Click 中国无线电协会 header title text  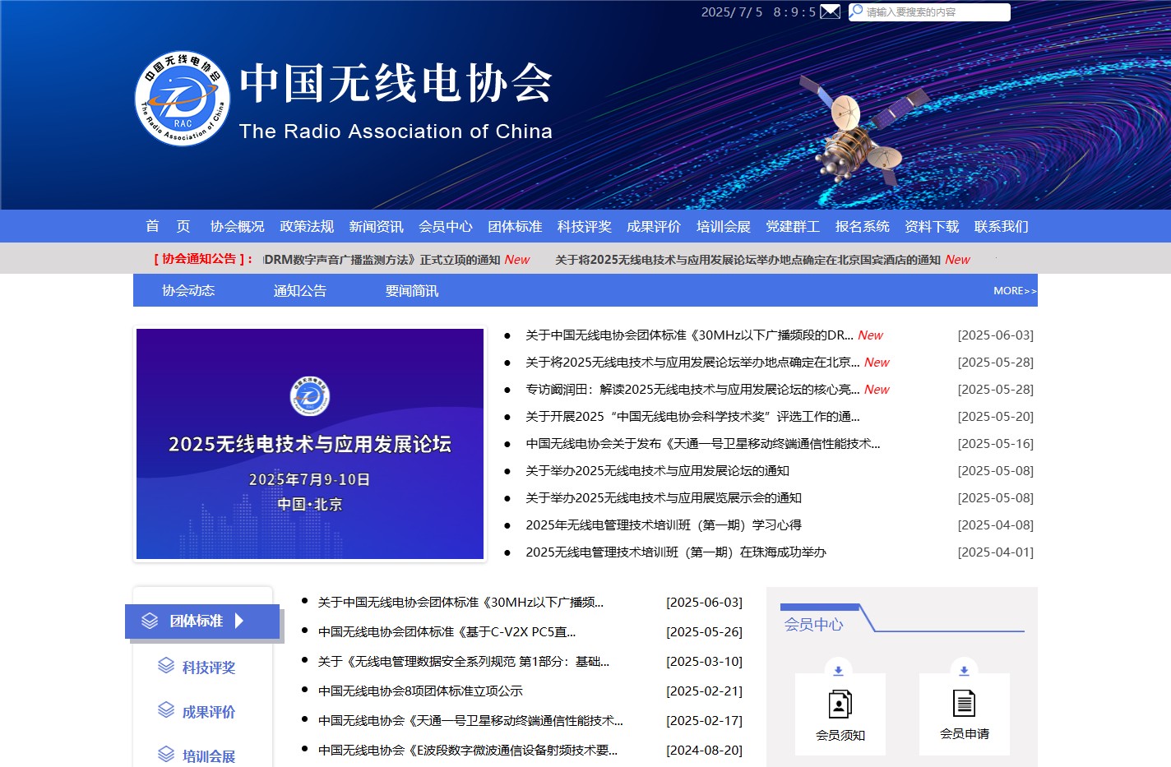[x=396, y=83]
